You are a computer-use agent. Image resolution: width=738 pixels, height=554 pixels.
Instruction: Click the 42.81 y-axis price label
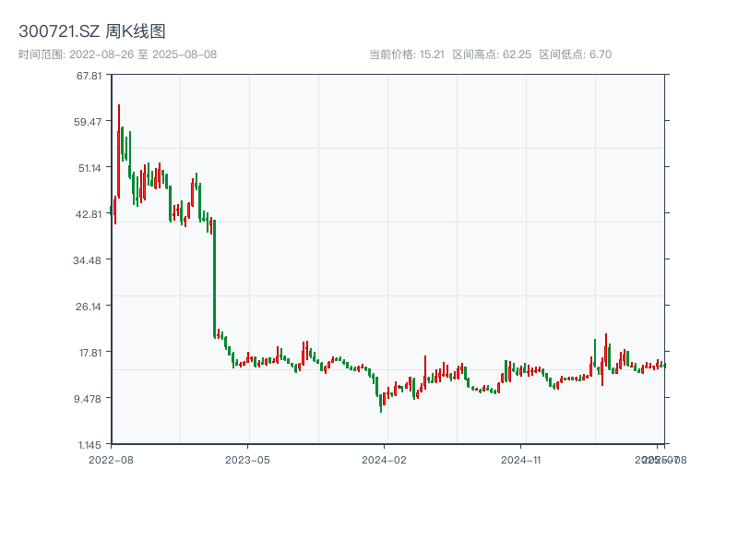pyautogui.click(x=89, y=213)
